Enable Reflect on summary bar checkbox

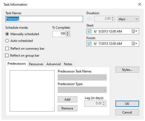click(x=7, y=48)
